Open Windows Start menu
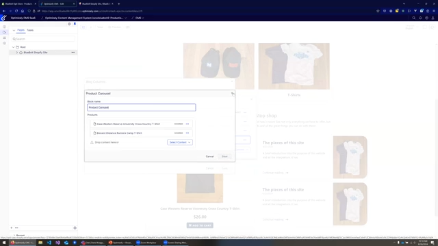 click(x=4, y=243)
